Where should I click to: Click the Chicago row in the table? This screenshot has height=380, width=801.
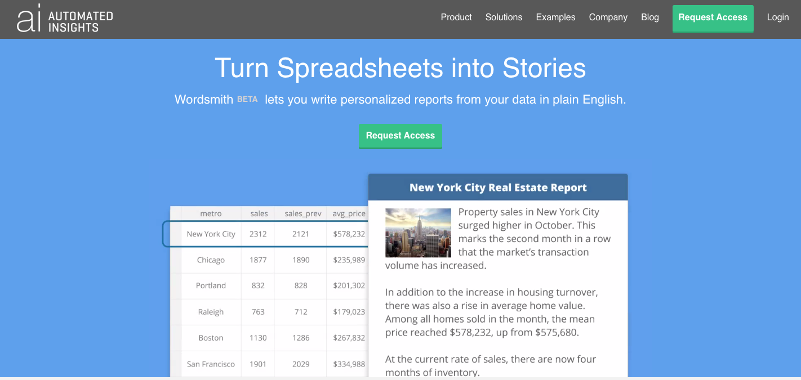pos(211,260)
